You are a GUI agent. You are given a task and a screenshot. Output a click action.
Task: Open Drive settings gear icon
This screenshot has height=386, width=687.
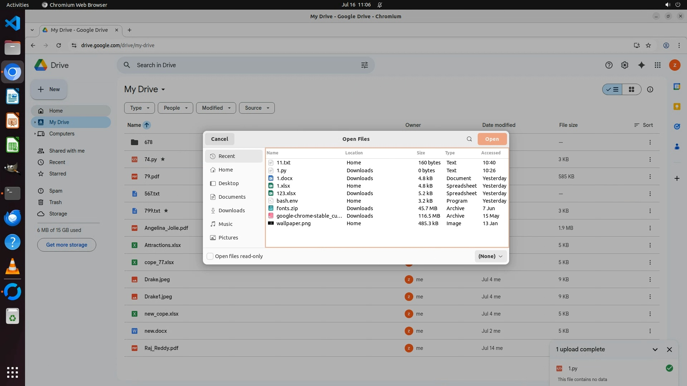tap(624, 65)
